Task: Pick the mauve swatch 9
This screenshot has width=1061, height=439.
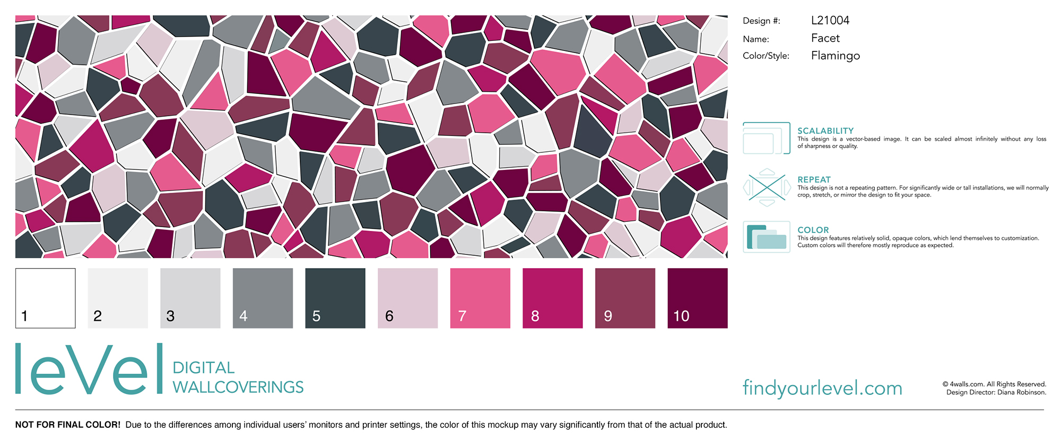Action: point(625,298)
